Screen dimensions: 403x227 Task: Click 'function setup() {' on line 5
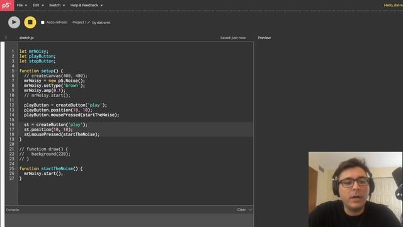[41, 71]
